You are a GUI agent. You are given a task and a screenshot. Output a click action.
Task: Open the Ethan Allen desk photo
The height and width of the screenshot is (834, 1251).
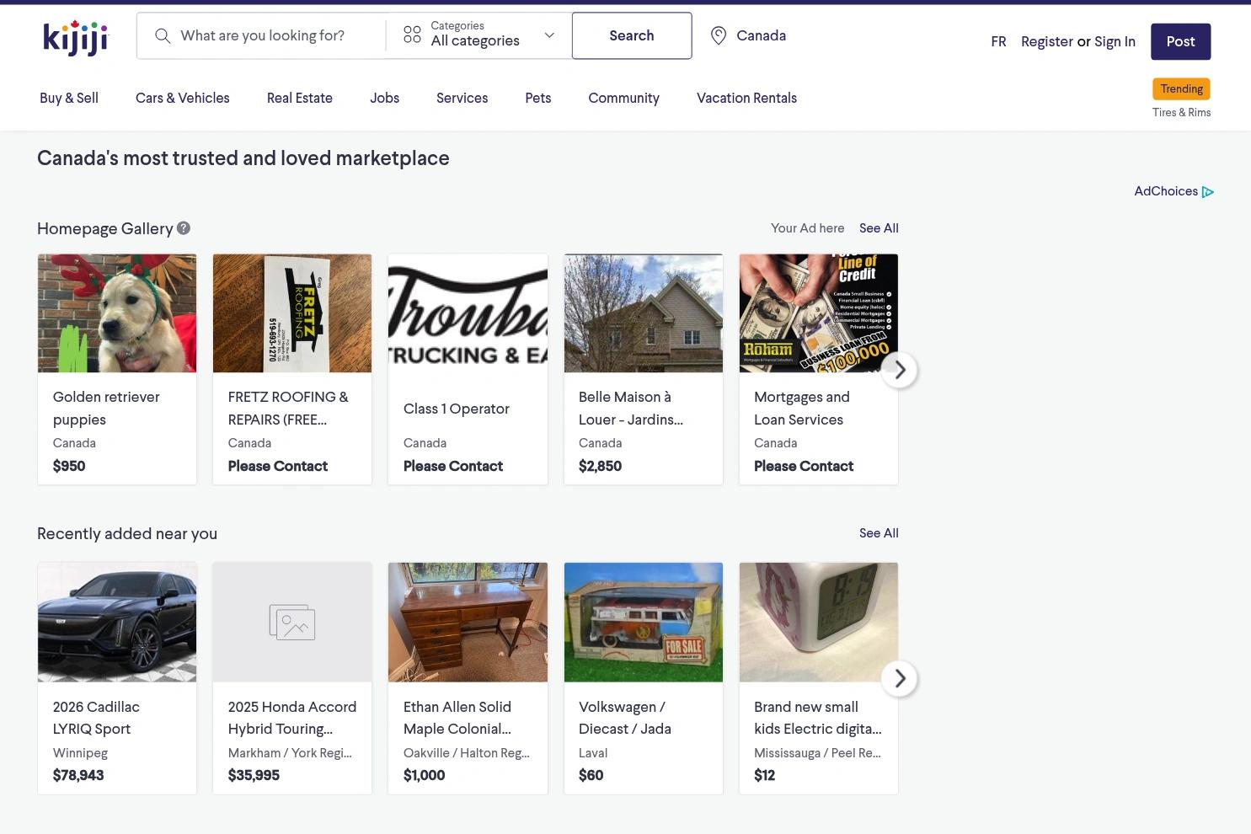click(x=468, y=623)
